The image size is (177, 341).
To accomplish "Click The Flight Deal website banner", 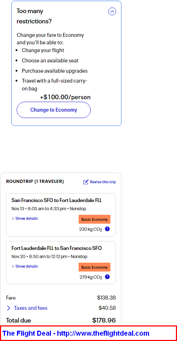I will pos(88,333).
